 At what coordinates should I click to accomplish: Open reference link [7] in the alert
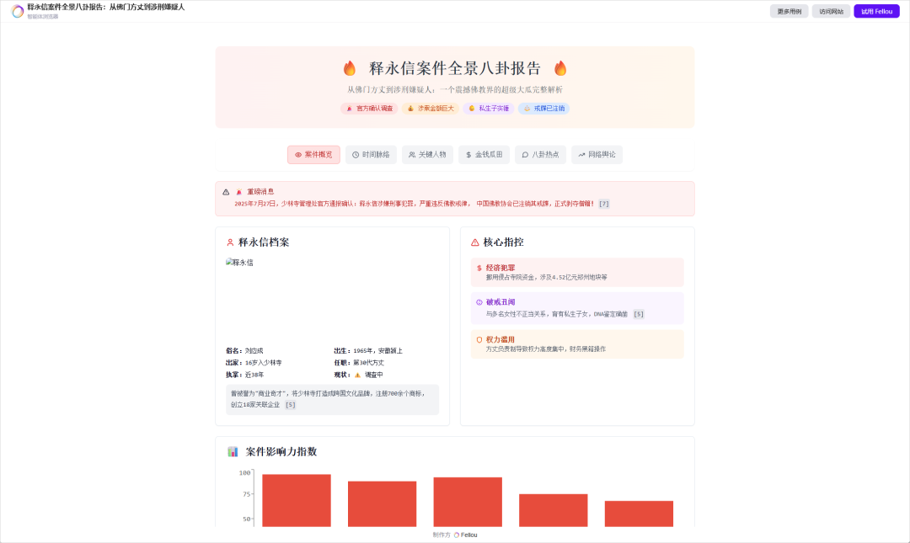pos(604,201)
